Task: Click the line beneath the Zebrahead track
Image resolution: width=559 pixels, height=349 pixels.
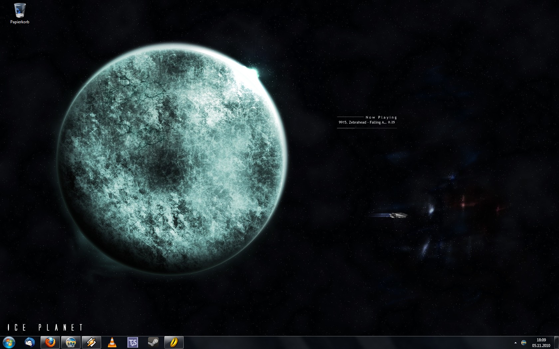Action: [367, 128]
